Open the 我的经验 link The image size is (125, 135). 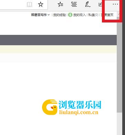60,15
